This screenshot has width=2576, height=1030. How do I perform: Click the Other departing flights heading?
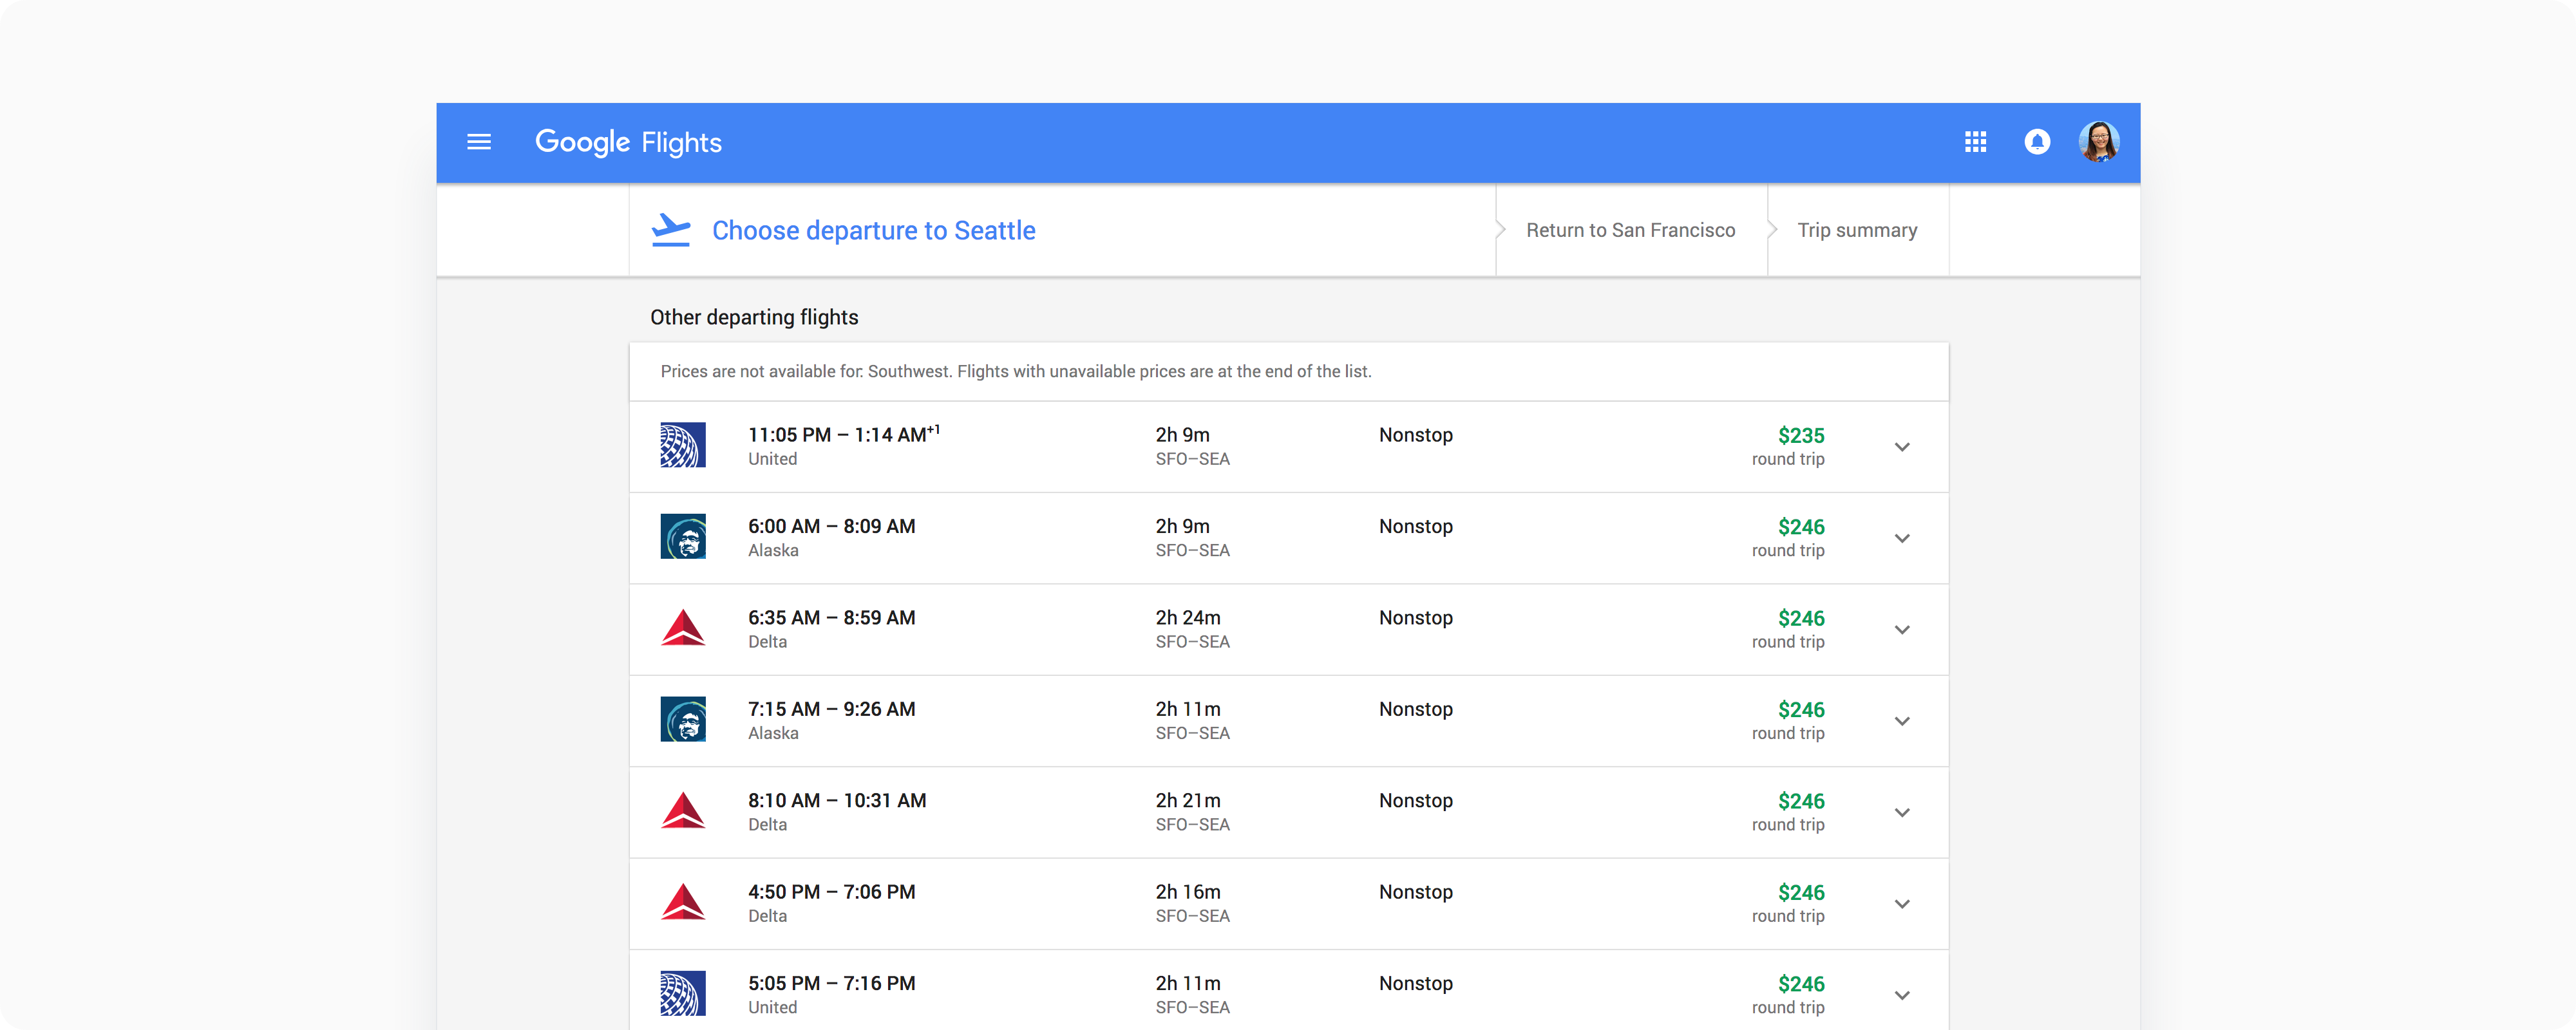754,317
